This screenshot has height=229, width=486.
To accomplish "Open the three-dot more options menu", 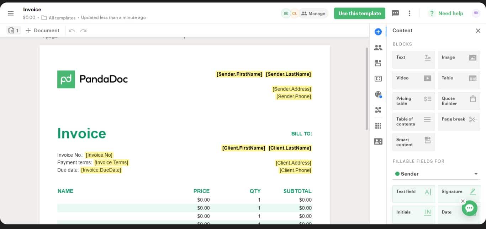I will 409,13.
